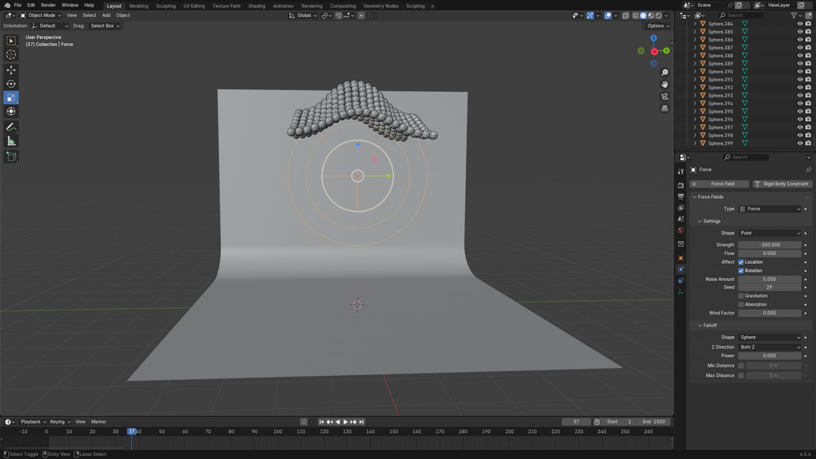
Task: Click the Strength value slider
Action: tap(769, 245)
